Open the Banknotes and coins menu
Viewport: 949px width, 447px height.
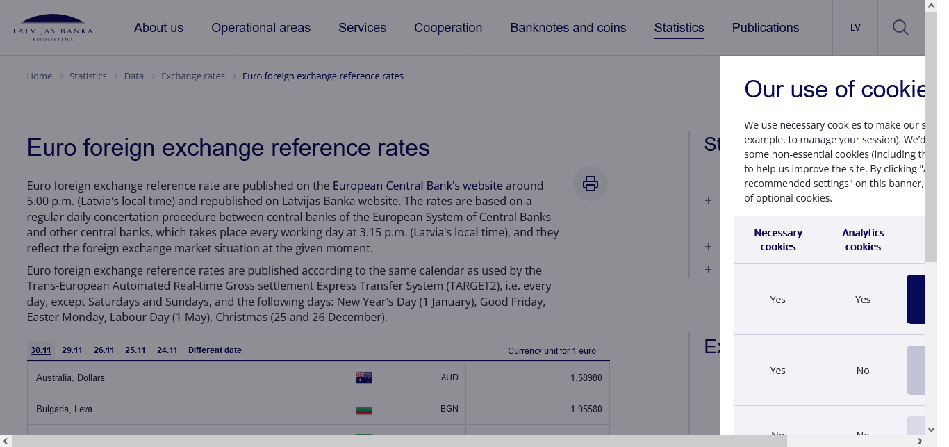568,28
